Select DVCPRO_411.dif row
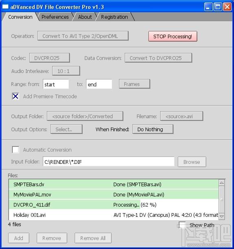The image size is (234, 249). [x=114, y=205]
